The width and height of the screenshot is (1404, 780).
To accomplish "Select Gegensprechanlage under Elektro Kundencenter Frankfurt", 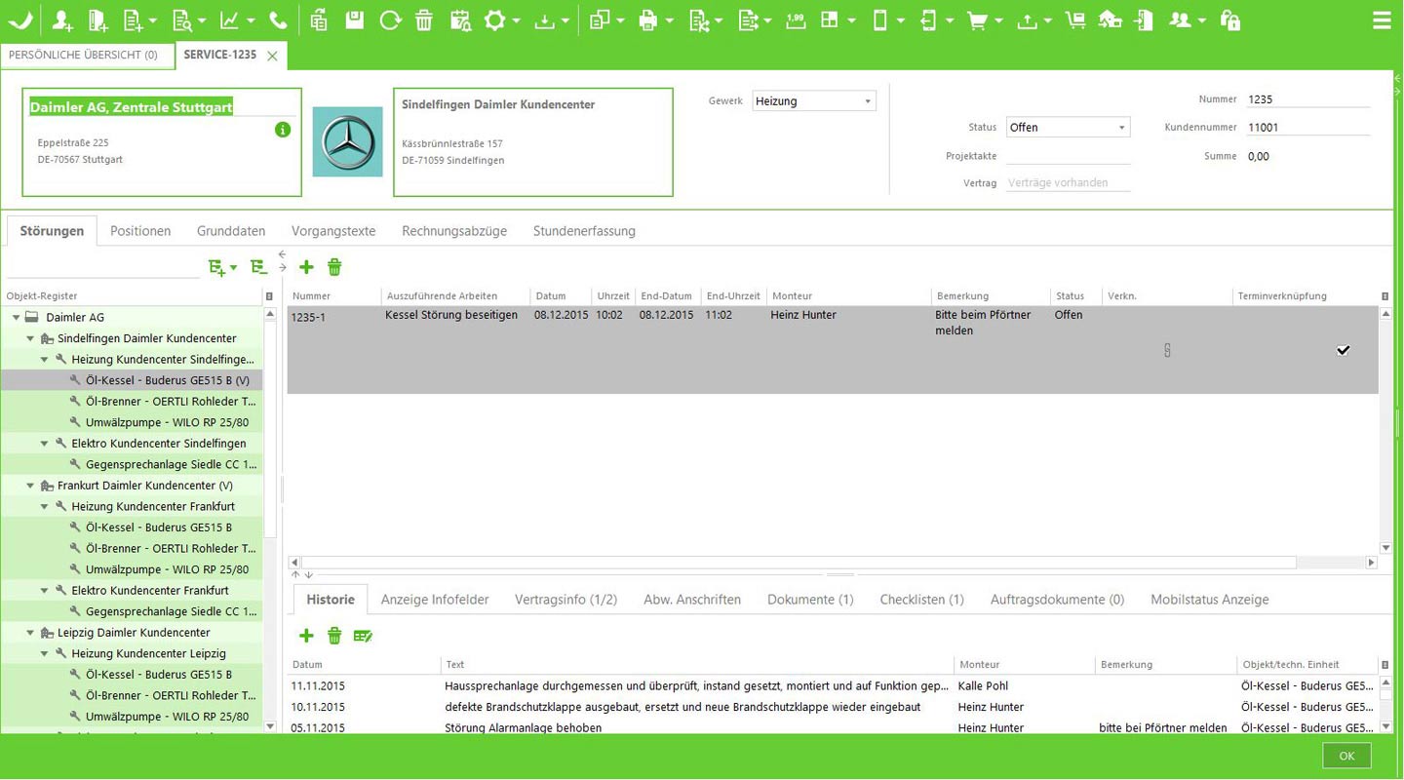I will pos(171,611).
